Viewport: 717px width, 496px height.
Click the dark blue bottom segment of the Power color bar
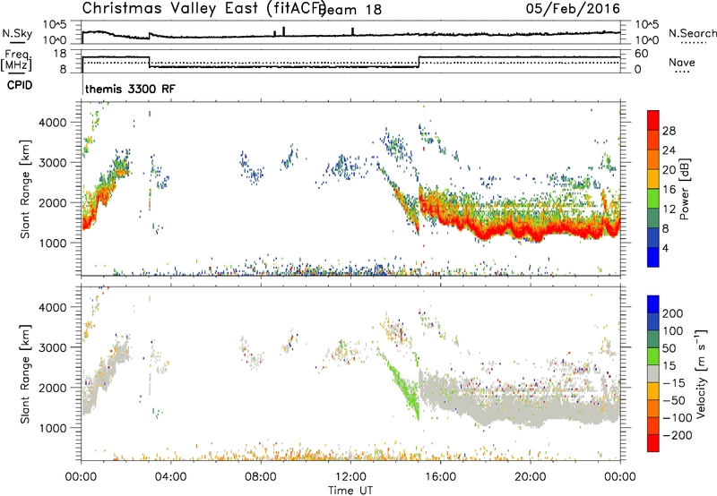tap(653, 257)
